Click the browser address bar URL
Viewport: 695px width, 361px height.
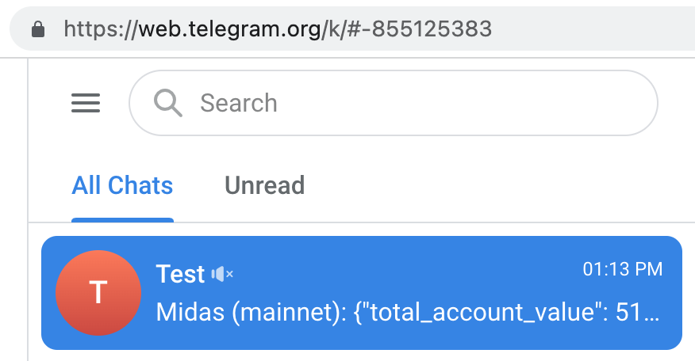tap(278, 29)
